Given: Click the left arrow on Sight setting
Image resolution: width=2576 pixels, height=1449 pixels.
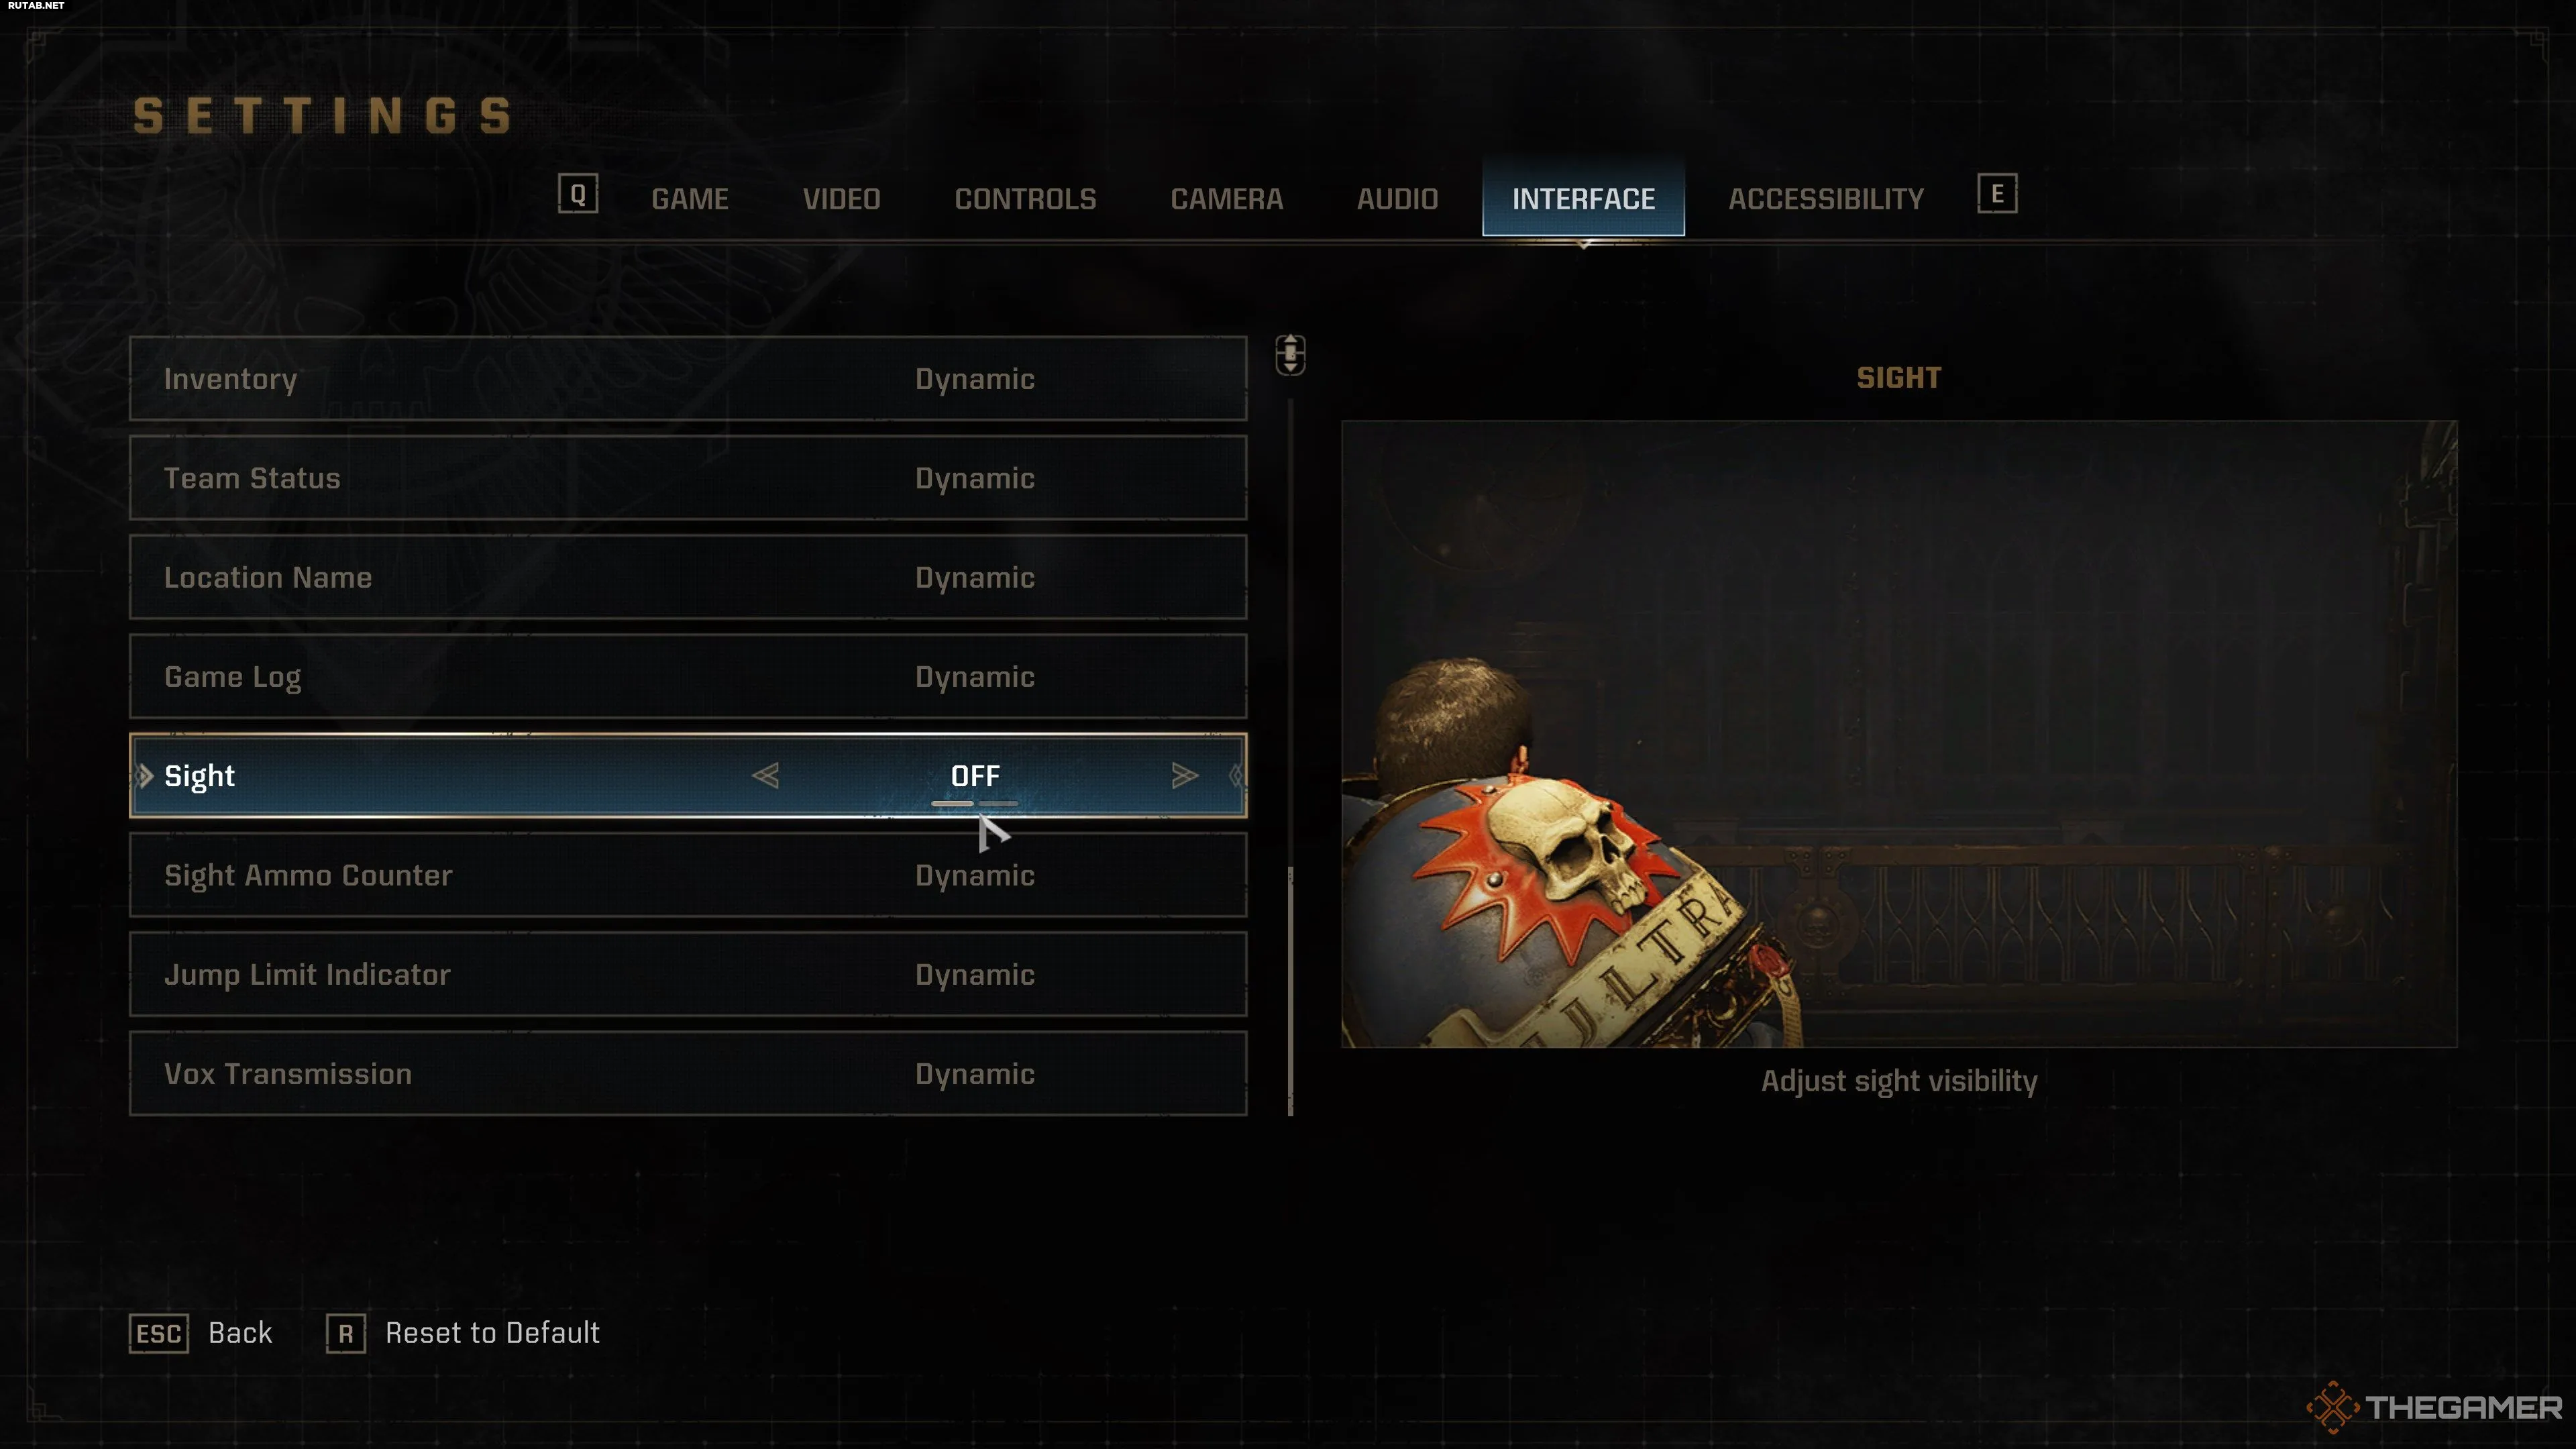Looking at the screenshot, I should pyautogui.click(x=766, y=776).
